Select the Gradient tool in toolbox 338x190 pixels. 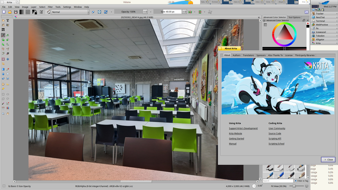(3, 69)
